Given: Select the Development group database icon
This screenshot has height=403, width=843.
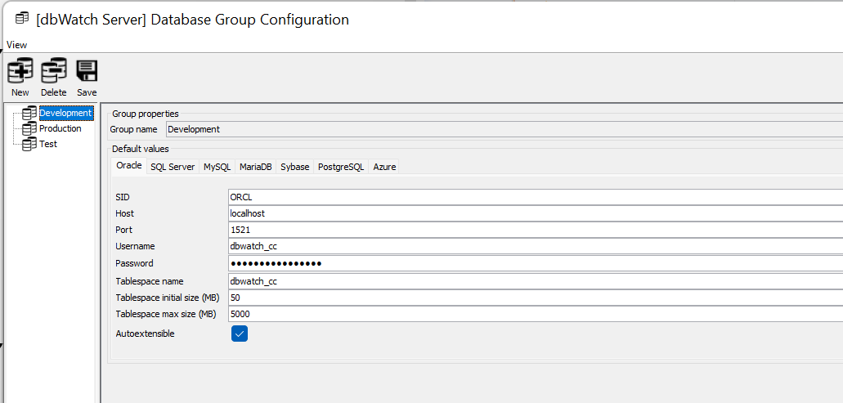Looking at the screenshot, I should tap(29, 114).
